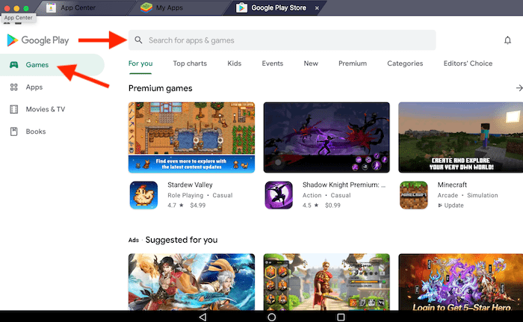Click the Apps grid icon
This screenshot has height=322, width=523.
tap(13, 87)
